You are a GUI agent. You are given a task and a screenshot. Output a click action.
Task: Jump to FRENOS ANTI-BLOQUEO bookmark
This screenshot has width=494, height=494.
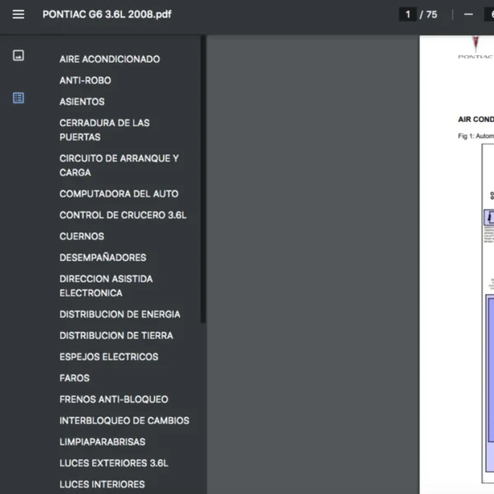pos(114,399)
